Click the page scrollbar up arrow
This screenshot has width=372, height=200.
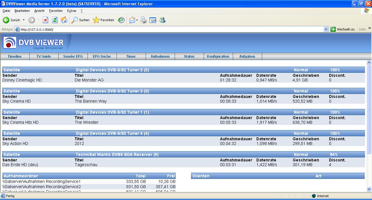pos(369,62)
